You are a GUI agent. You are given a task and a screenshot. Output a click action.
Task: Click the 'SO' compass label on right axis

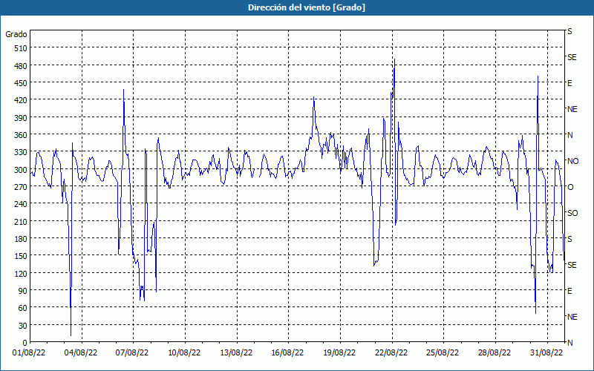572,213
